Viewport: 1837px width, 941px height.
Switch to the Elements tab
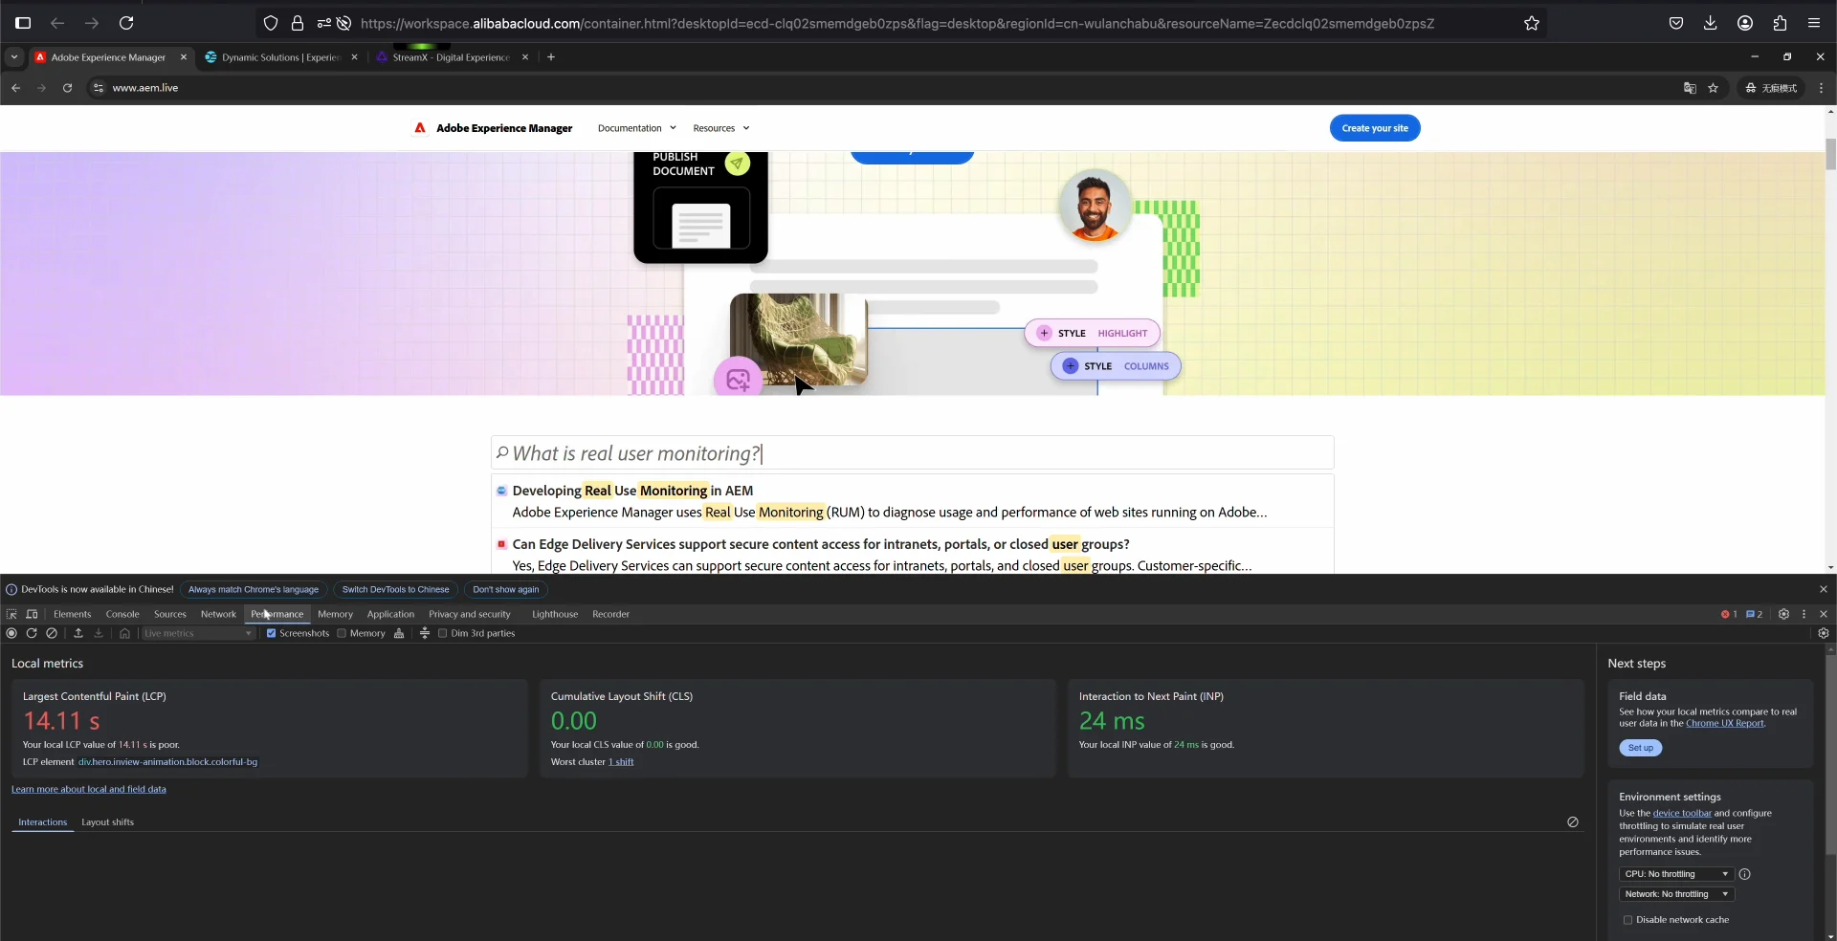(72, 614)
